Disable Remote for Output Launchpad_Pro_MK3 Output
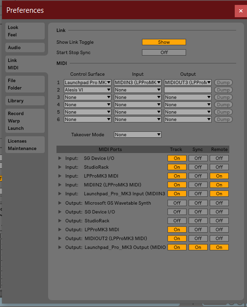This screenshot has height=307, width=247. (x=219, y=247)
